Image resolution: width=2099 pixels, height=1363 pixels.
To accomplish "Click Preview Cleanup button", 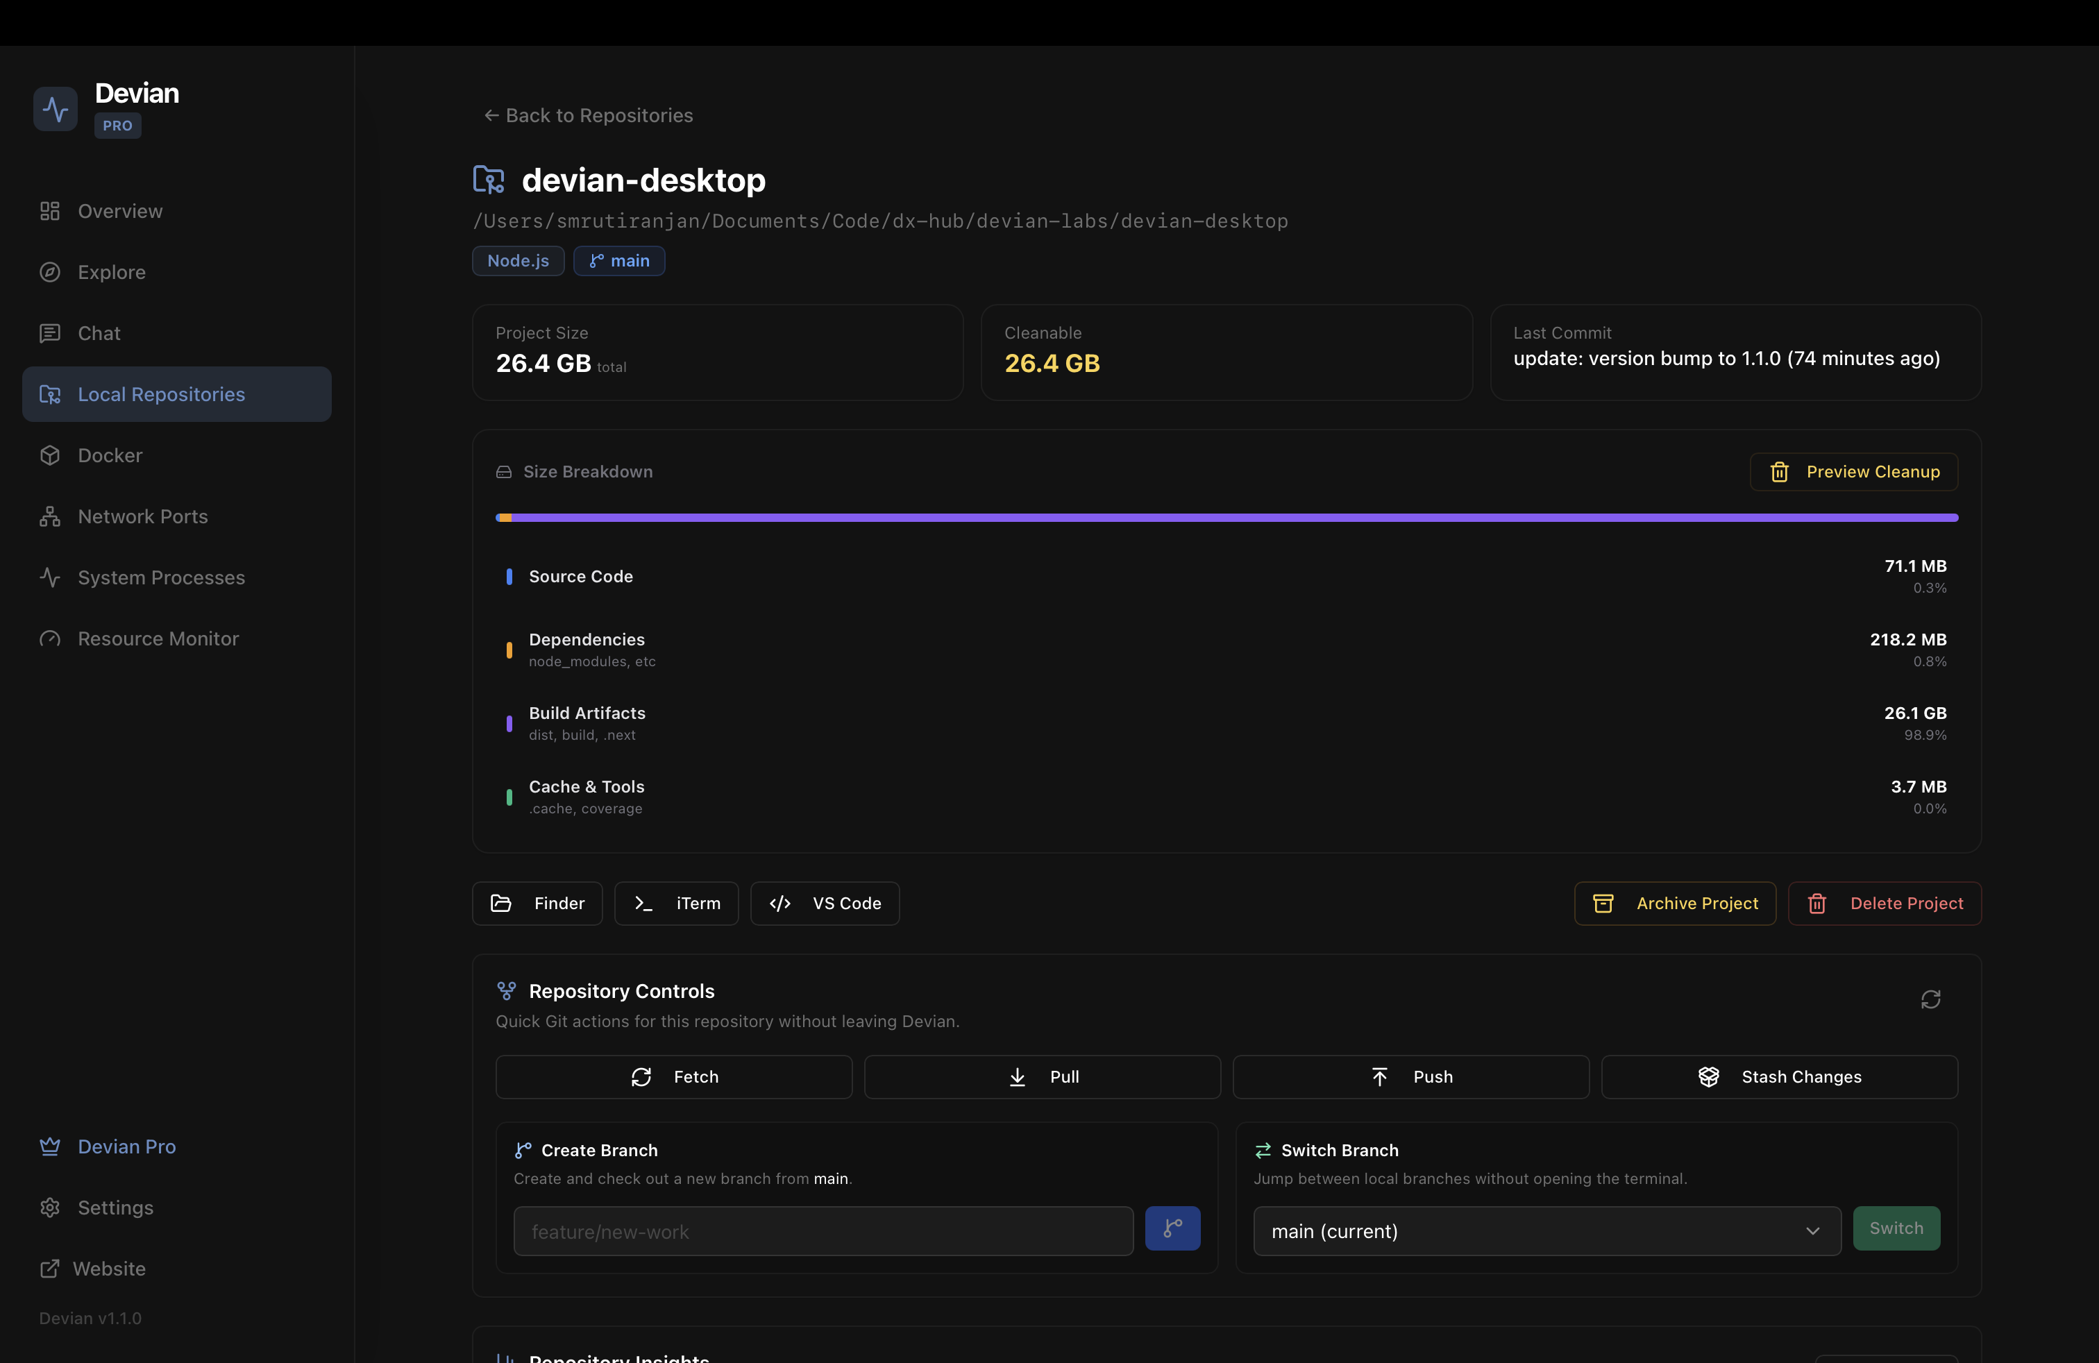I will pyautogui.click(x=1854, y=472).
